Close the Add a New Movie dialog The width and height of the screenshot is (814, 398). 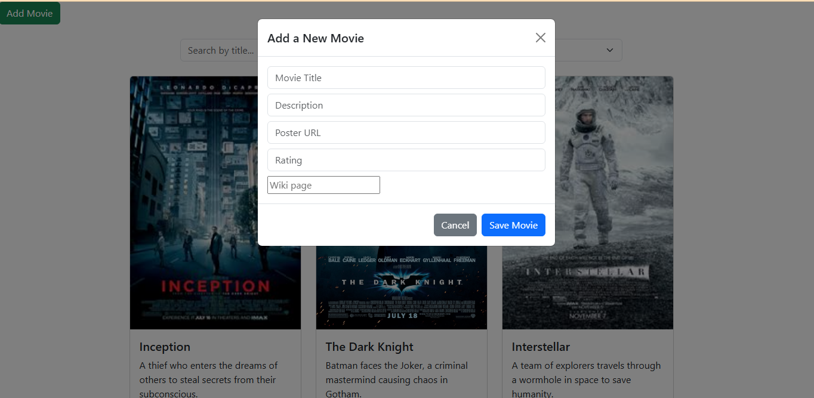point(540,38)
